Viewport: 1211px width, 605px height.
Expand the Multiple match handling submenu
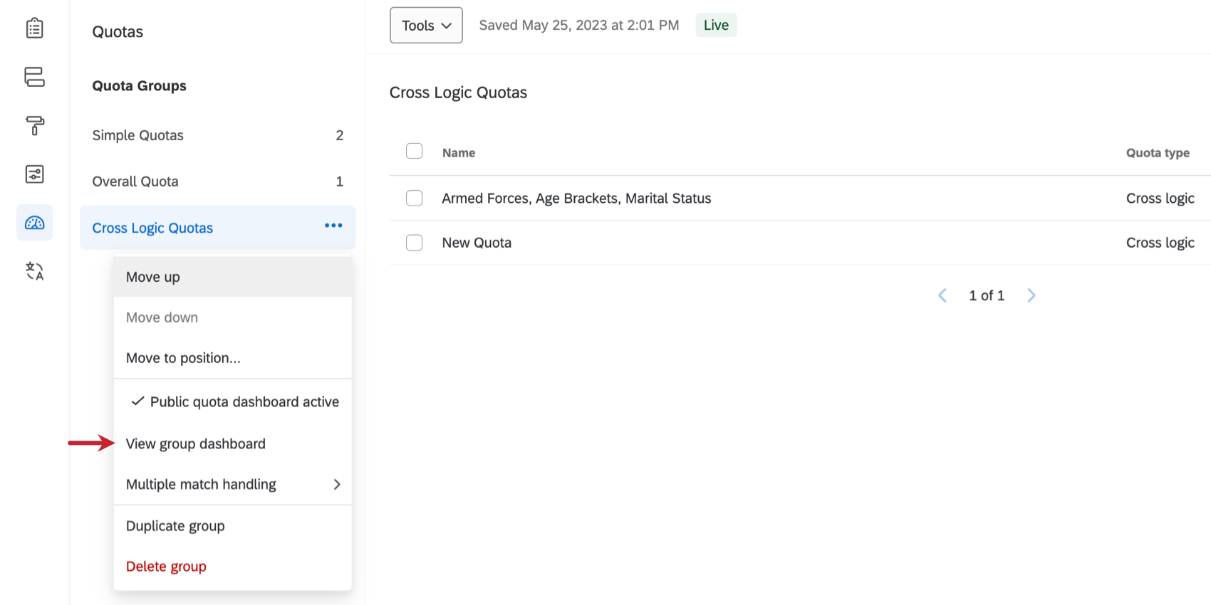coord(232,485)
